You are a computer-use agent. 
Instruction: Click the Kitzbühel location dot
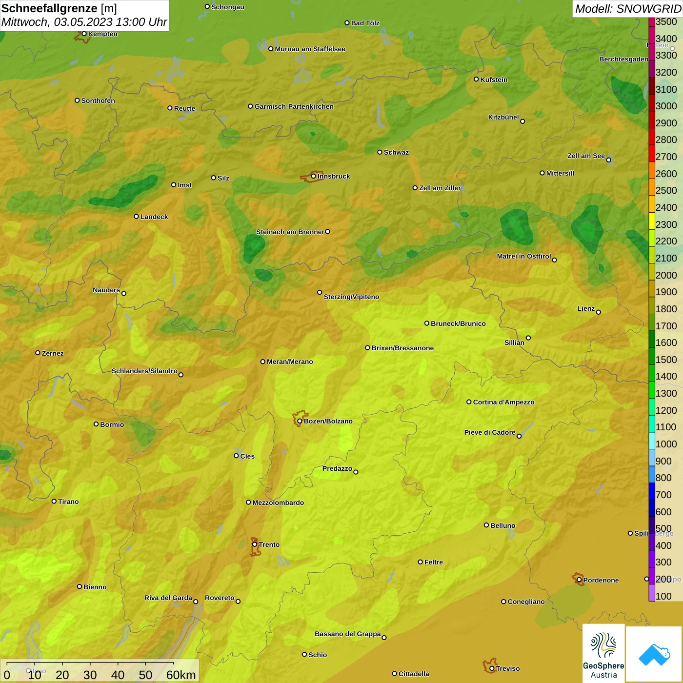tap(522, 121)
